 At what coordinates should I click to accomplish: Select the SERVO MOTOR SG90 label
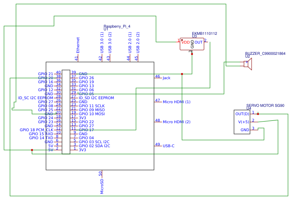pos(265,106)
